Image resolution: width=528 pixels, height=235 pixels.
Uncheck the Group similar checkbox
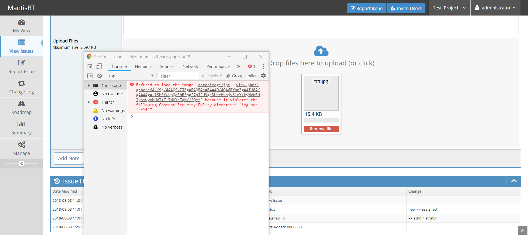tap(228, 76)
